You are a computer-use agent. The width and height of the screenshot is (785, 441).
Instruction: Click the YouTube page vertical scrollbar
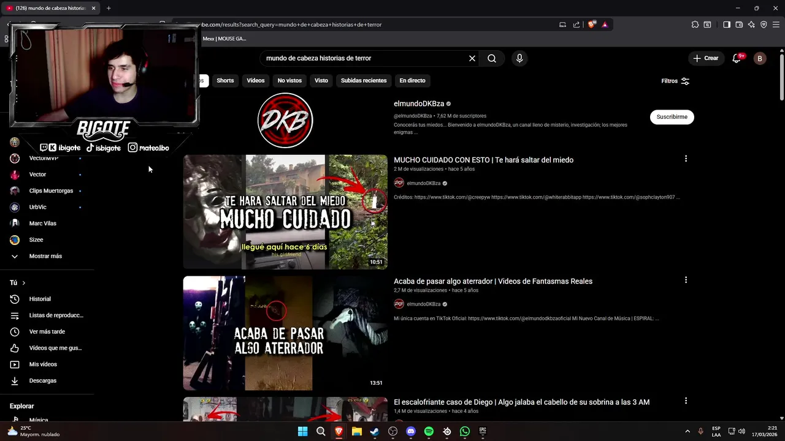(x=781, y=77)
